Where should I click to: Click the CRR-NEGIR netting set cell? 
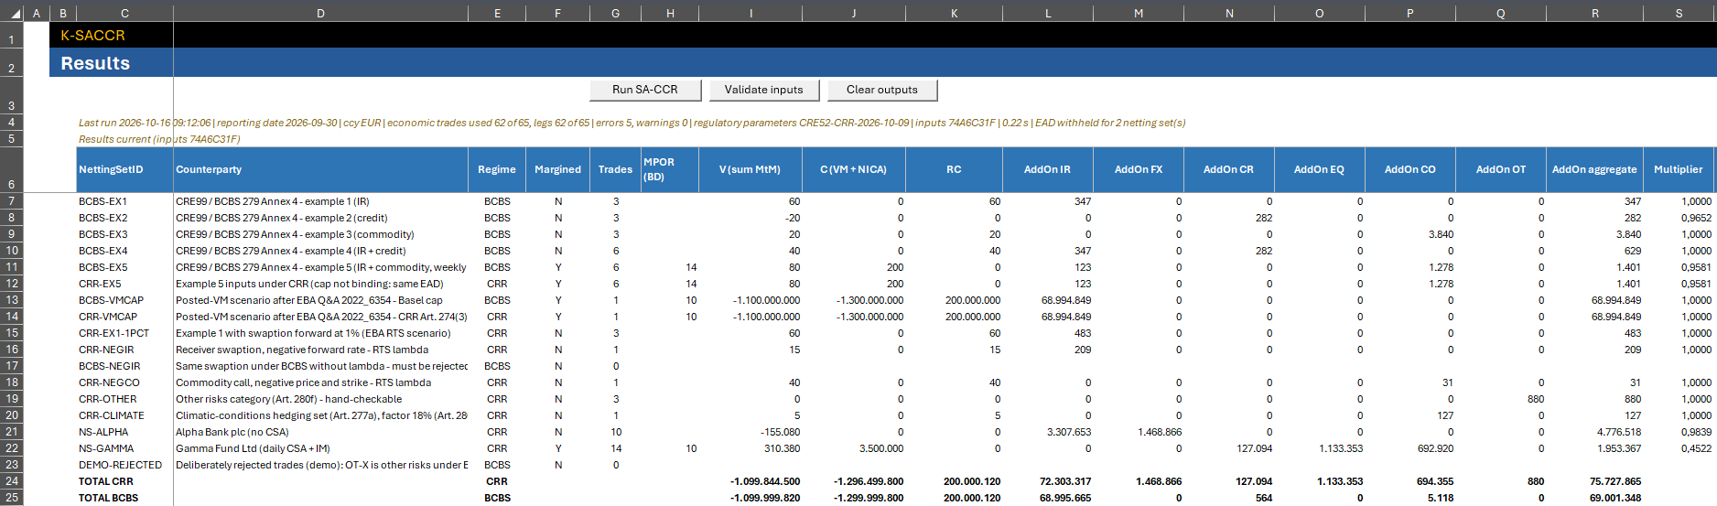click(x=124, y=350)
